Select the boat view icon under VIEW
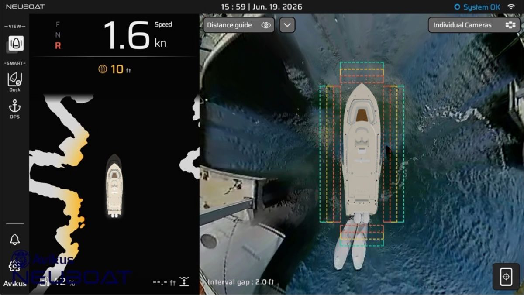The image size is (524, 295). [x=16, y=44]
